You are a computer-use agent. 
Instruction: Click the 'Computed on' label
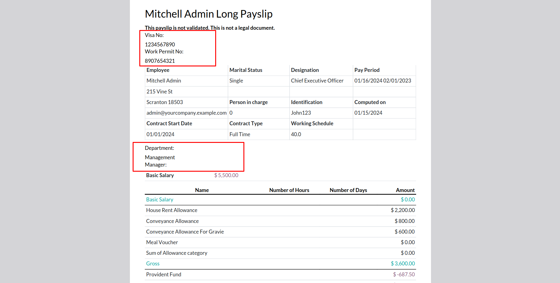point(370,102)
